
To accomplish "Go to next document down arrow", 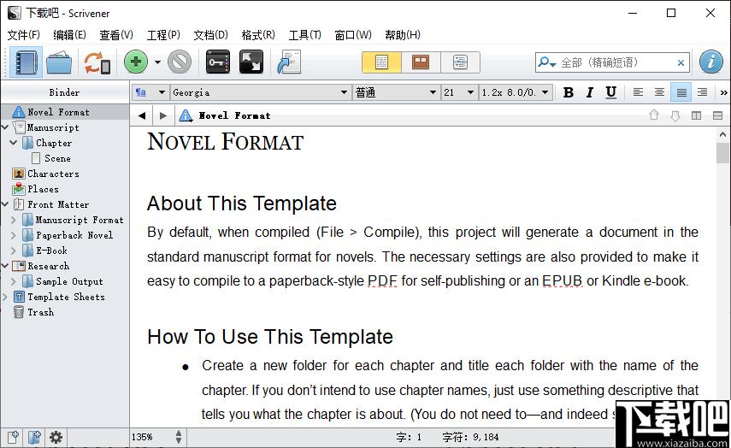I will [x=675, y=115].
